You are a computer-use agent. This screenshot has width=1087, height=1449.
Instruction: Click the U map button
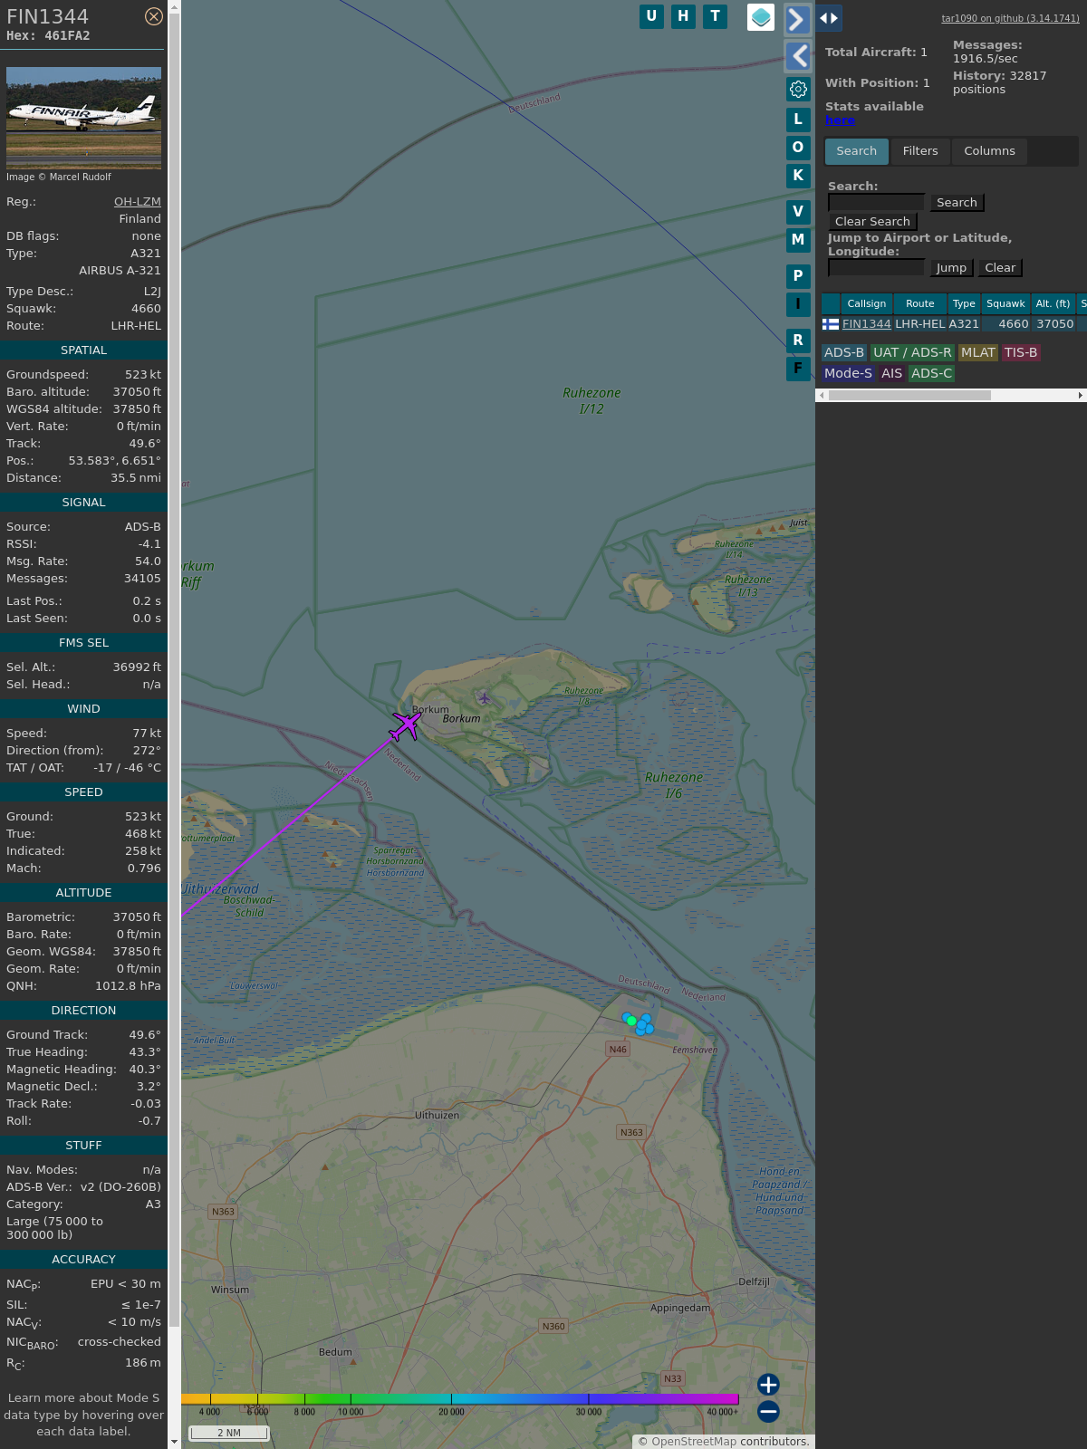[651, 16]
